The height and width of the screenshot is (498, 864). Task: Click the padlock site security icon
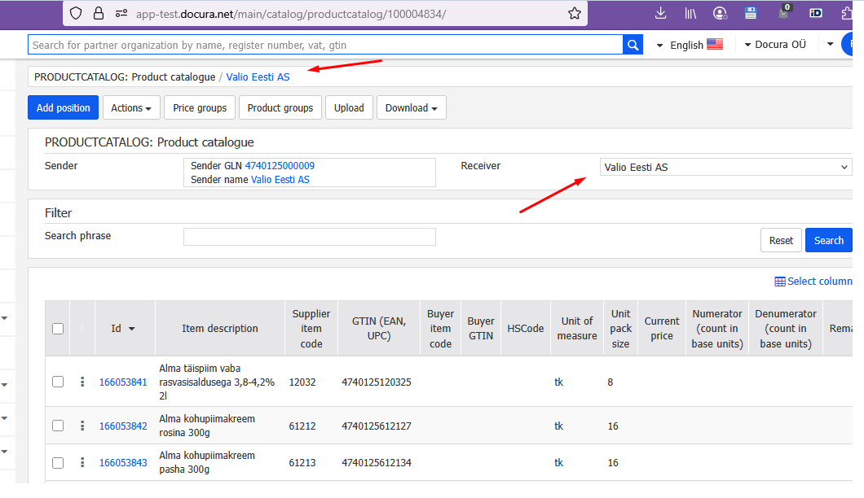point(99,13)
